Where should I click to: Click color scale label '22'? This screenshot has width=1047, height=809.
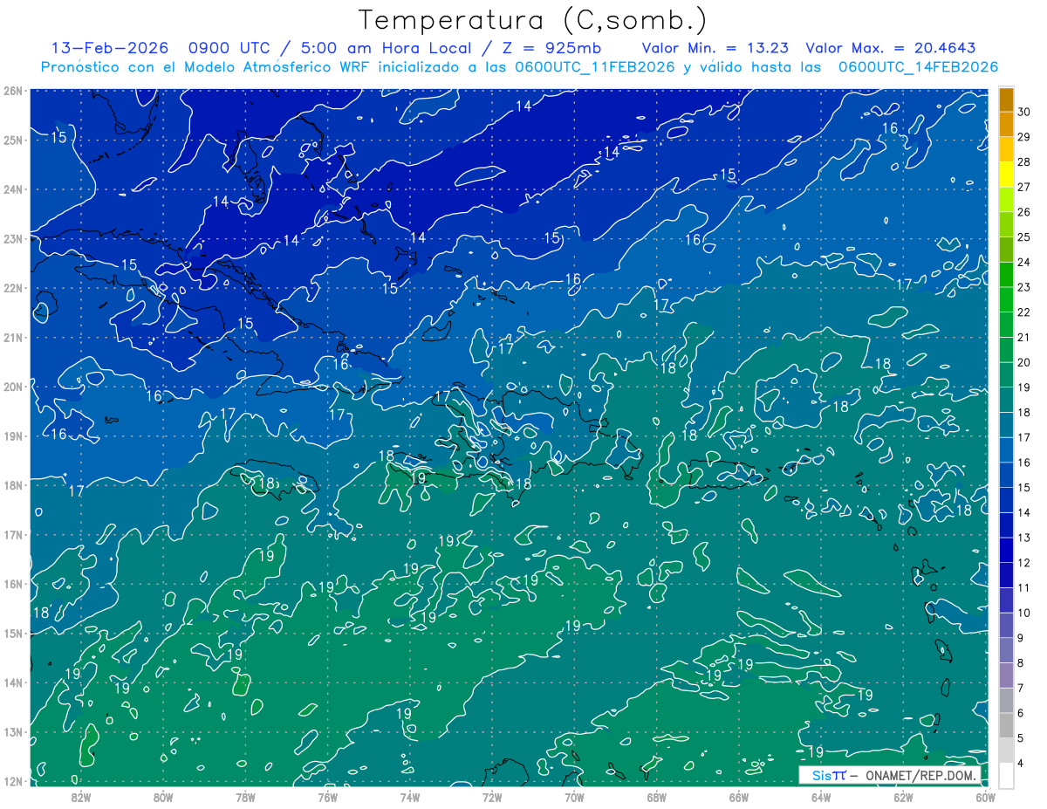(1023, 312)
